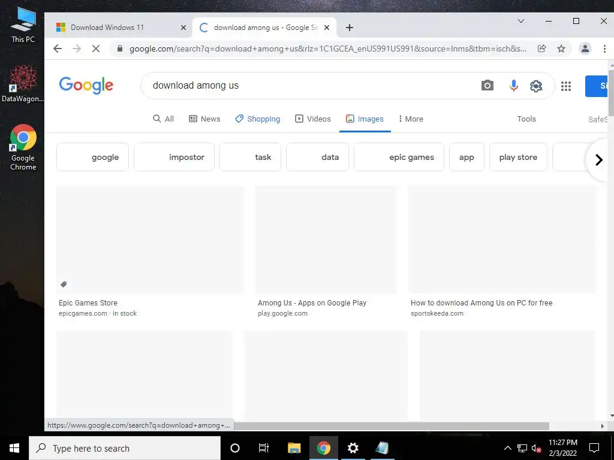614x460 pixels.
Task: Open File Explorer from the taskbar
Action: click(x=294, y=448)
